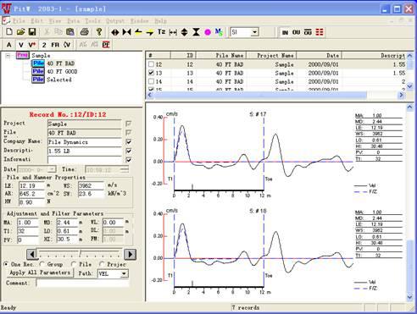Viewport: 417px width, 314px height.
Task: Check the box for record 14
Action: click(x=151, y=81)
